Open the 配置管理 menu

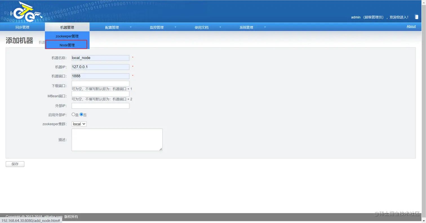112,27
